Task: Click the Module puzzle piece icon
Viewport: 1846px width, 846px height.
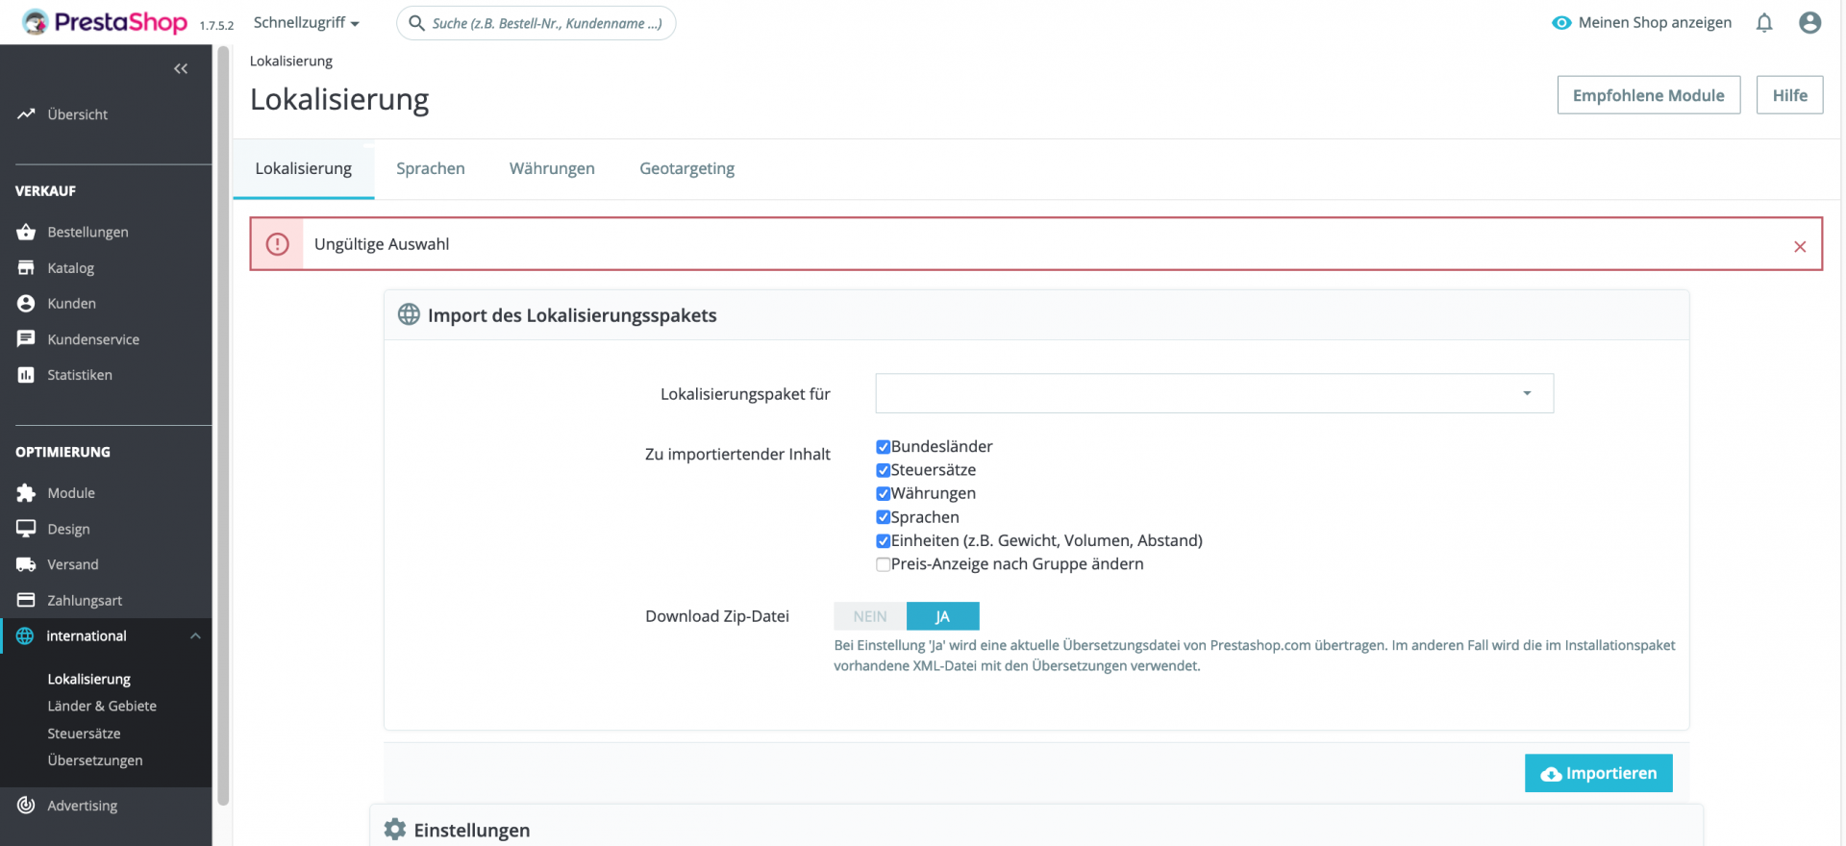Action: click(26, 493)
